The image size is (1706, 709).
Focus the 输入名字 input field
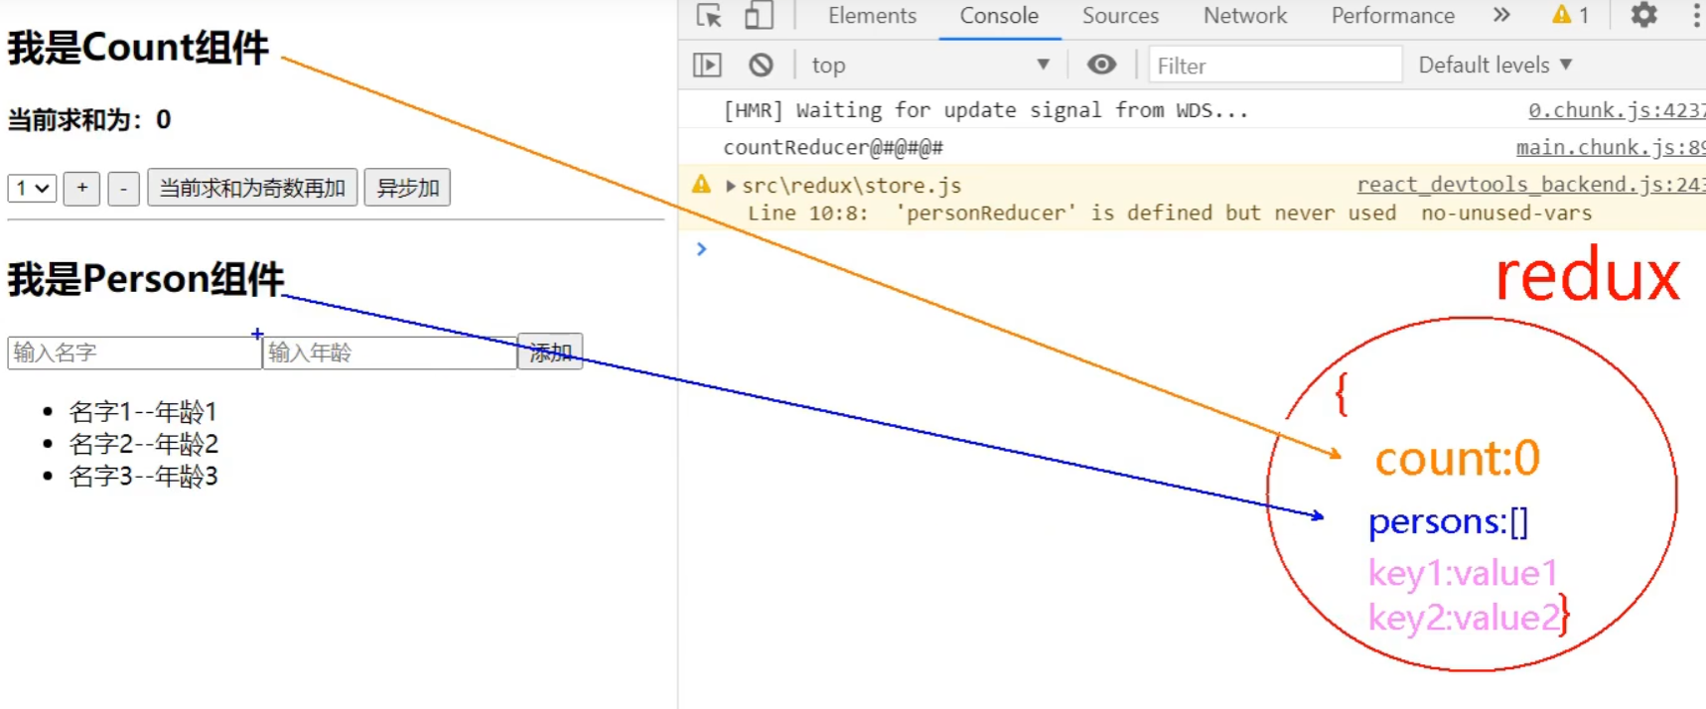[x=134, y=353]
